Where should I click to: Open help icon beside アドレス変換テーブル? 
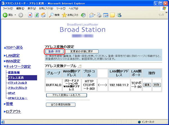(80, 66)
